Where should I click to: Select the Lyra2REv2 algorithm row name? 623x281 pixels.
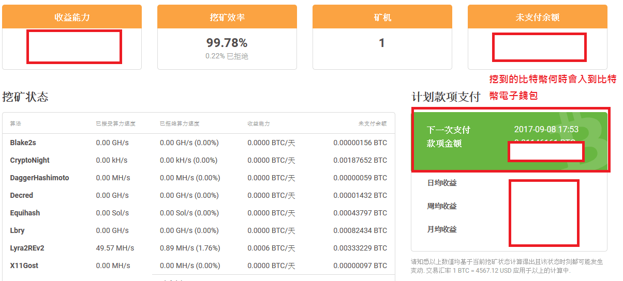[x=27, y=248]
